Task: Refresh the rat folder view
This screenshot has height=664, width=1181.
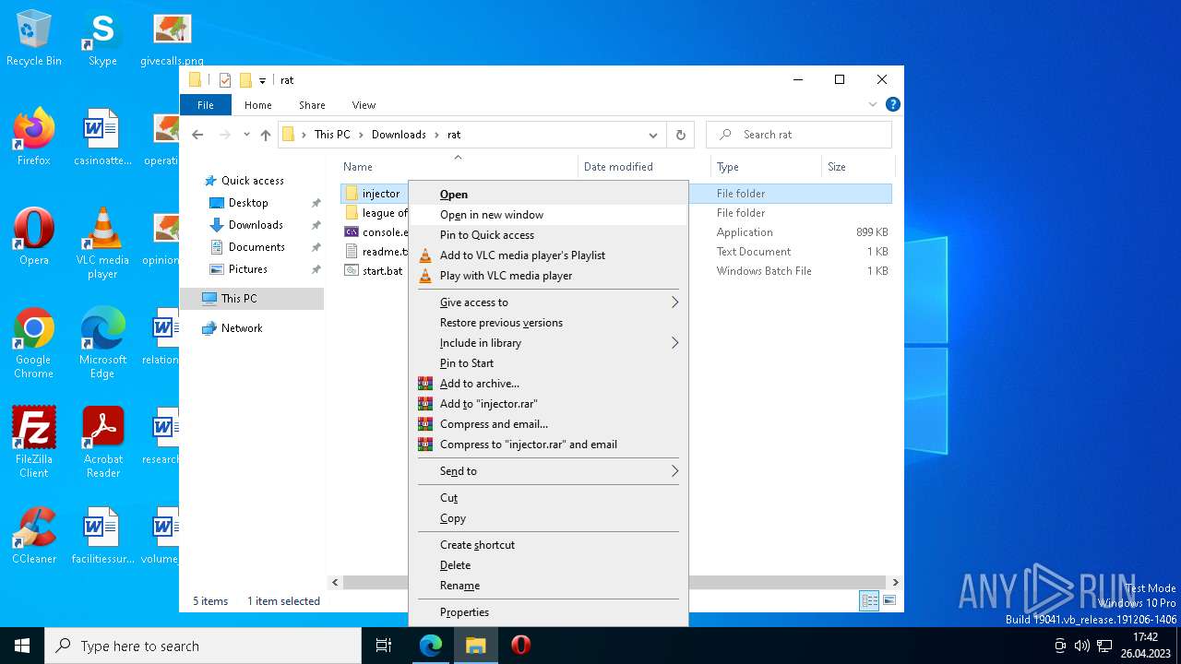Action: [681, 135]
